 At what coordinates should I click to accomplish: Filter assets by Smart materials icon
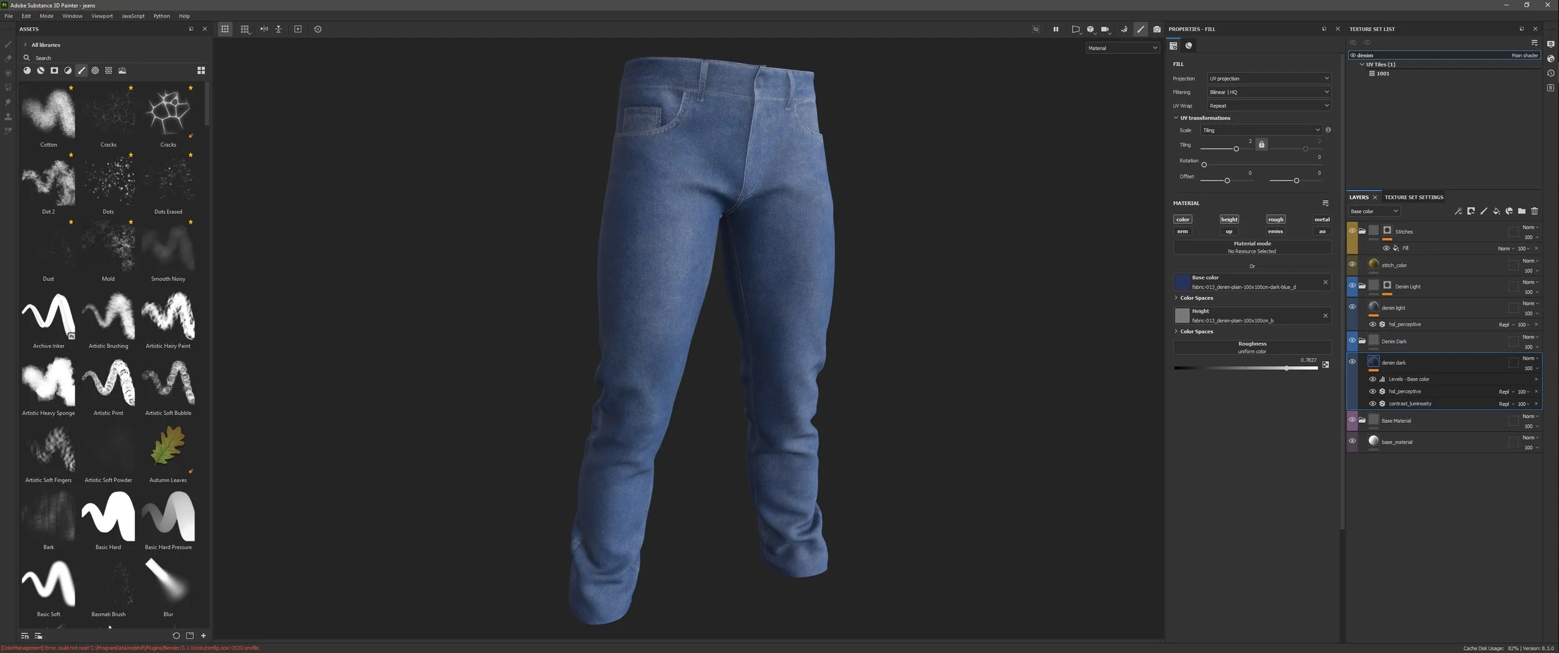(x=41, y=70)
